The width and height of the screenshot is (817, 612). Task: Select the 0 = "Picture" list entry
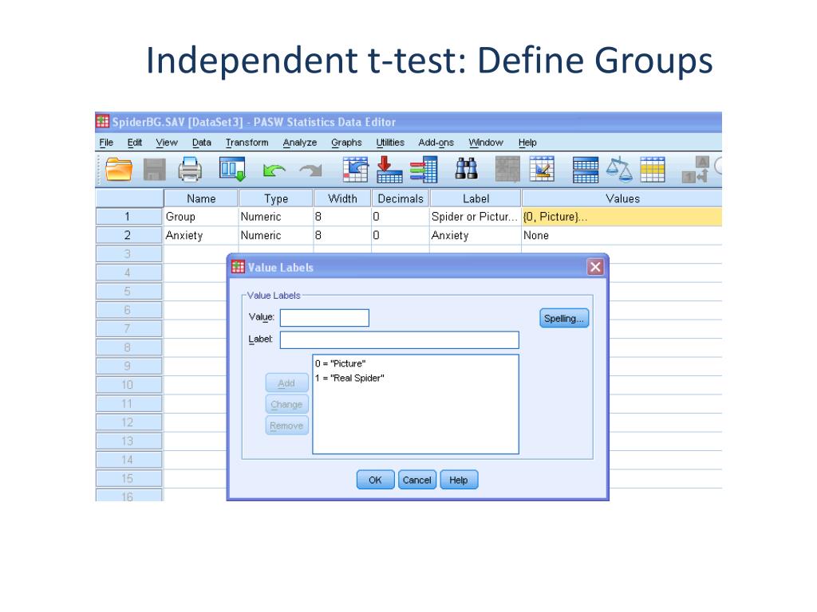[340, 363]
